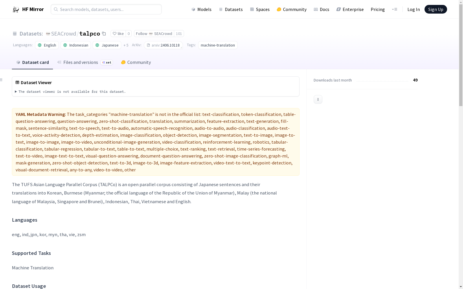
Task: Open the Docs nav item
Action: [321, 9]
